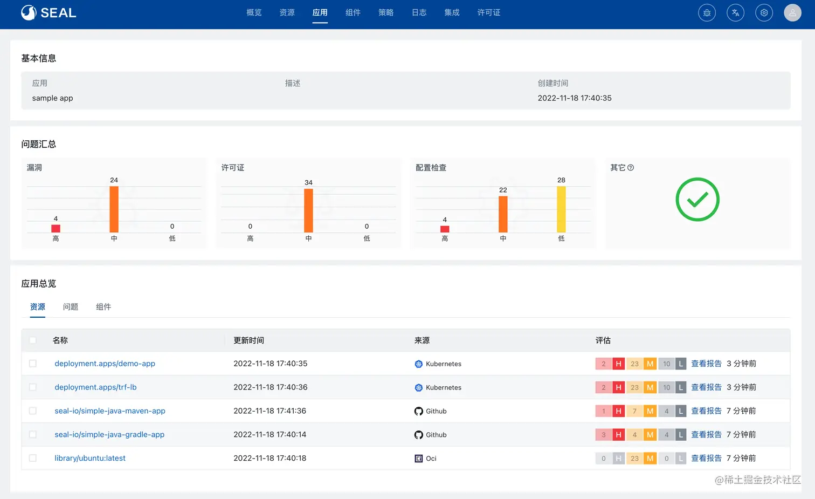Image resolution: width=815 pixels, height=499 pixels.
Task: Check the box for deployment.apps/demo-app
Action: (33, 364)
